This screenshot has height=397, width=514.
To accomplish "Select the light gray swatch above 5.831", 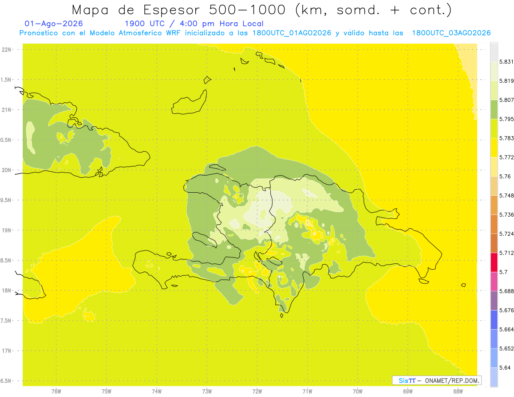I will (494, 52).
